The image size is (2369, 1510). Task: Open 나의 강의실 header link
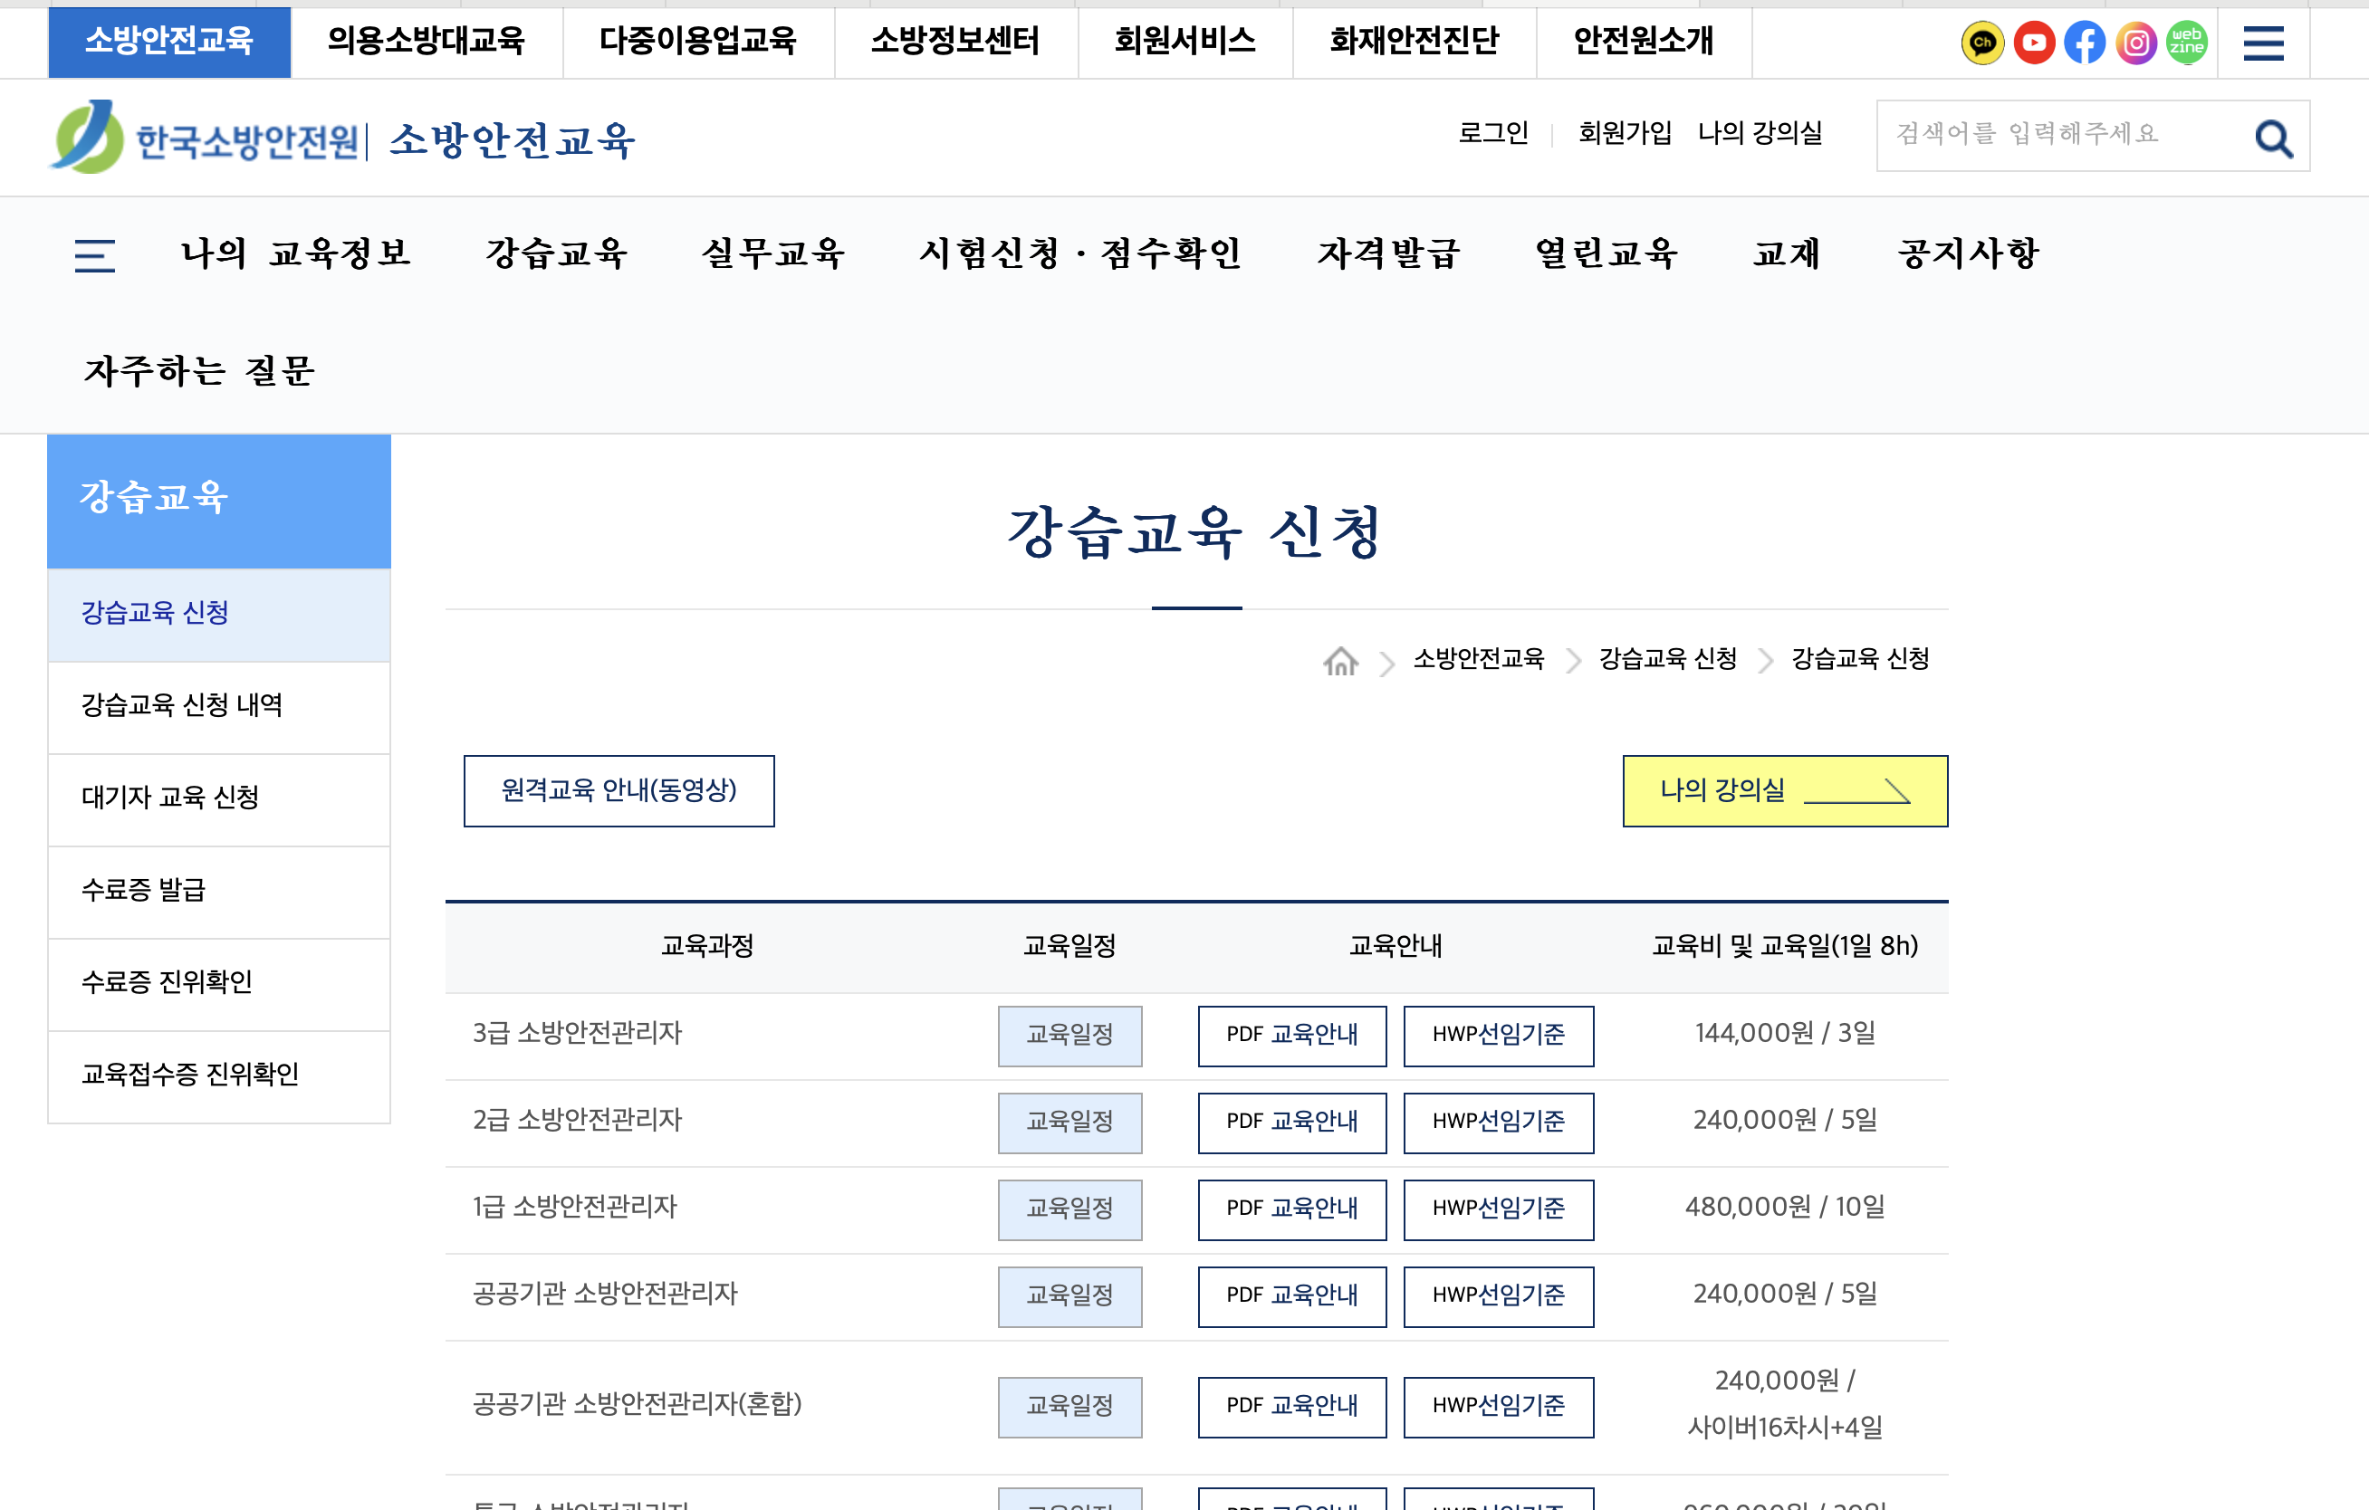pos(1760,132)
